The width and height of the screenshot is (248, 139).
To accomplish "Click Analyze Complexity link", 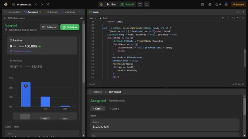I will [21, 51].
